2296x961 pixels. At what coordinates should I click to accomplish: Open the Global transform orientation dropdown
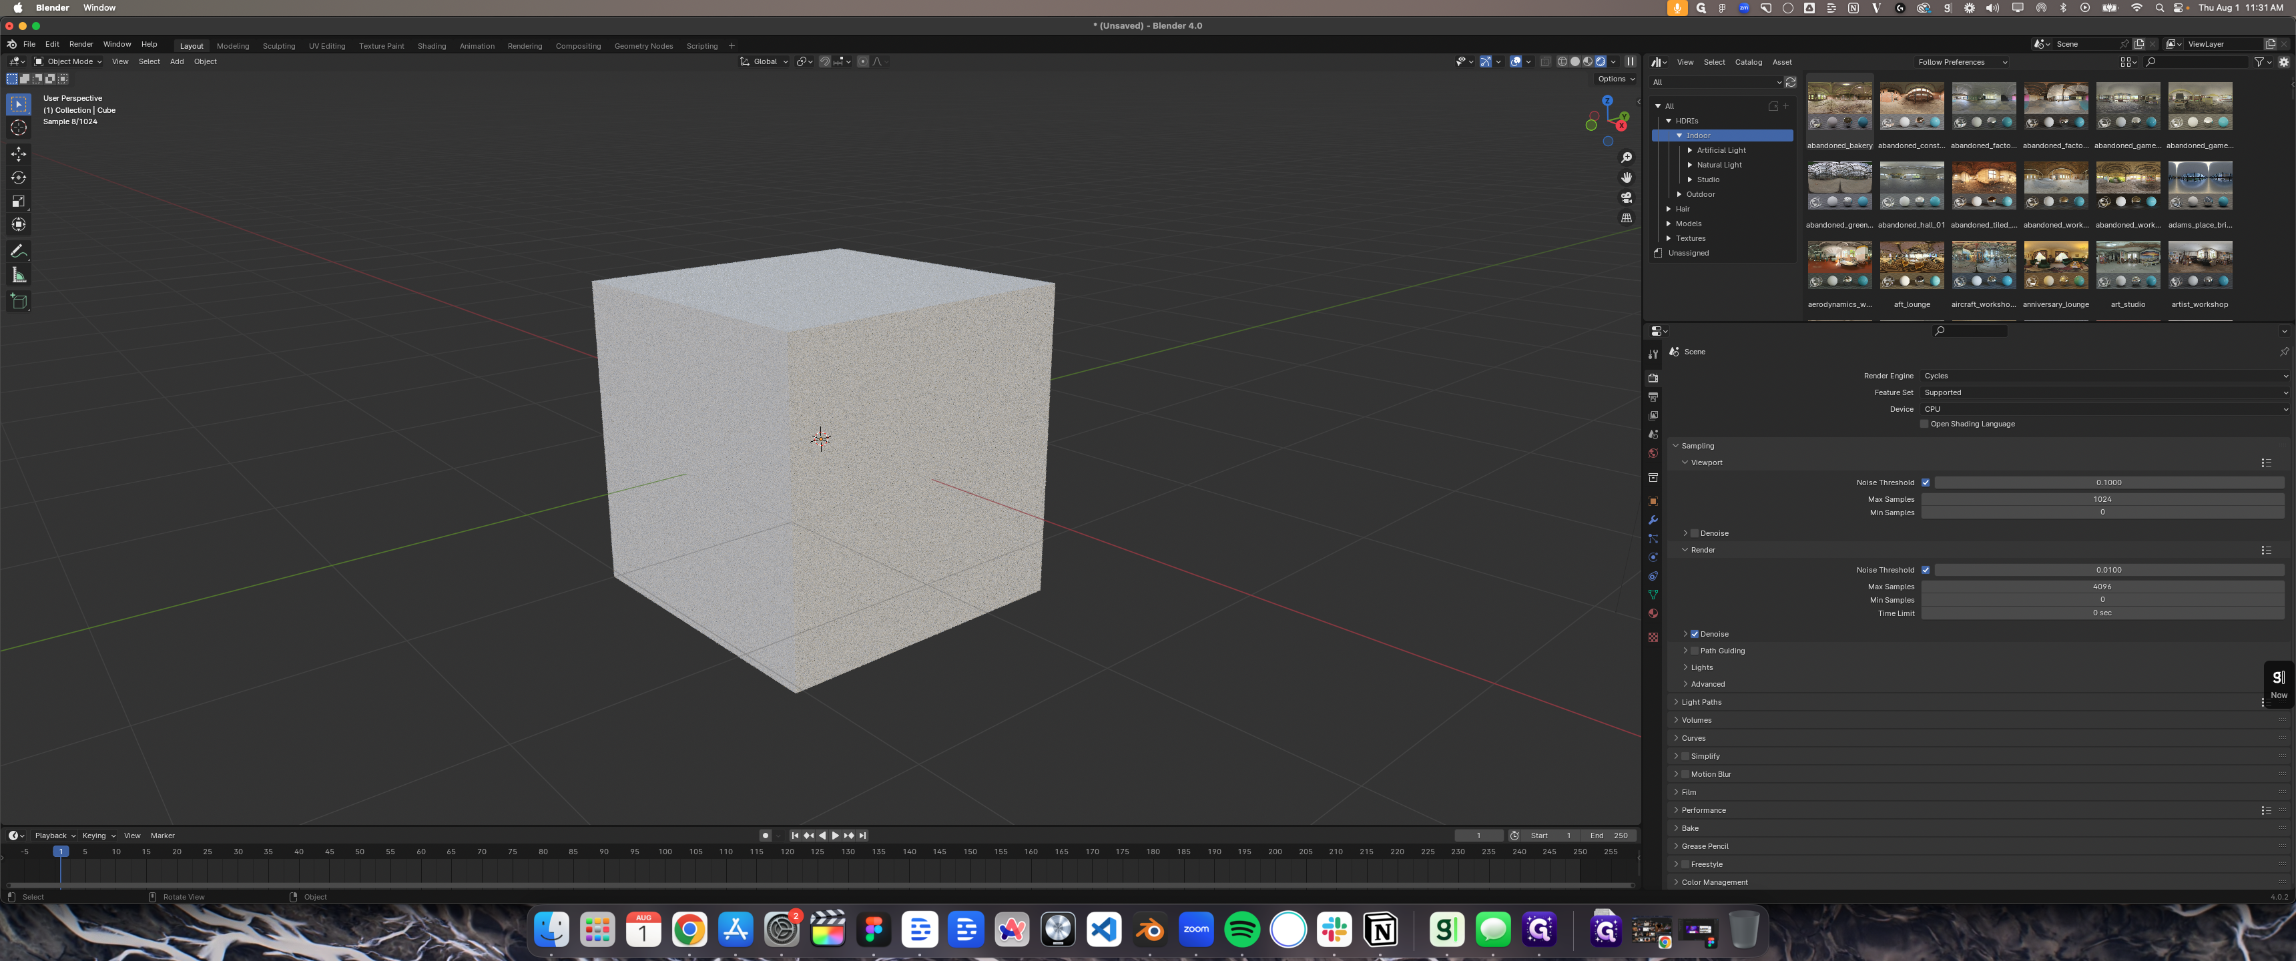pos(764,61)
